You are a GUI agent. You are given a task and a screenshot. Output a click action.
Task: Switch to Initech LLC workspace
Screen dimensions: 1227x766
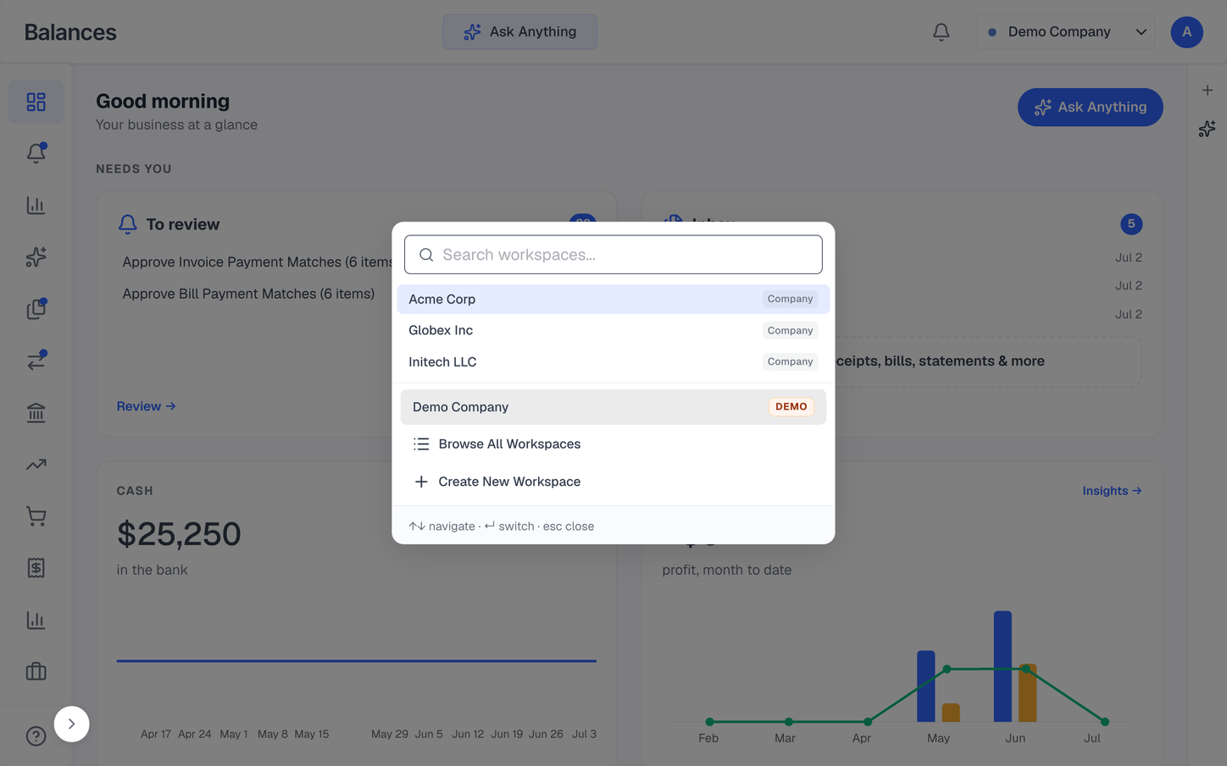(x=613, y=361)
